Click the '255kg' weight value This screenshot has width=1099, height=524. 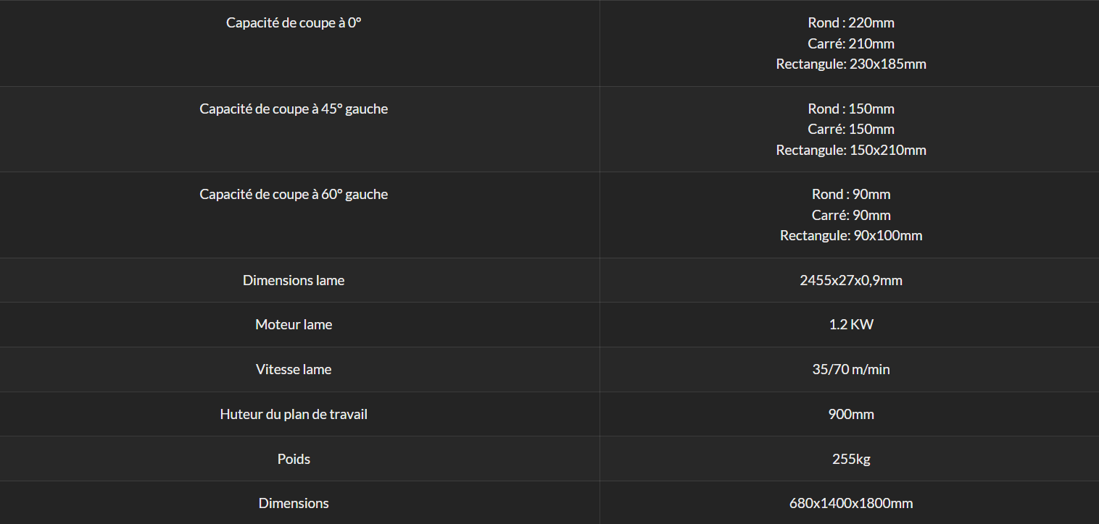(851, 459)
